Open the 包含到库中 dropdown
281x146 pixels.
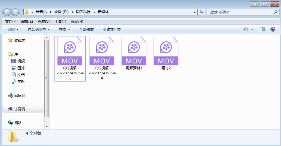pyautogui.click(x=39, y=29)
